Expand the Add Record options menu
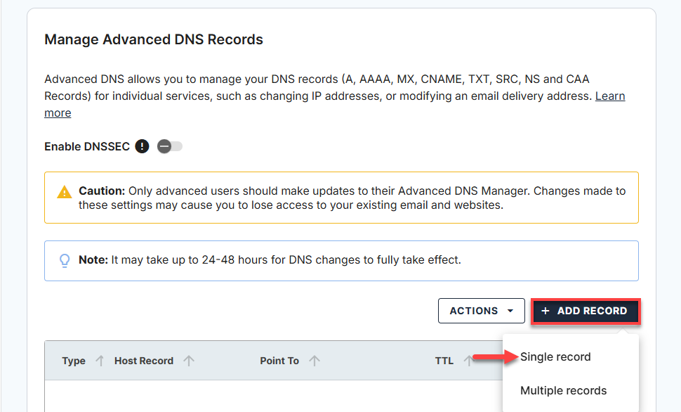This screenshot has height=412, width=681. coord(586,311)
